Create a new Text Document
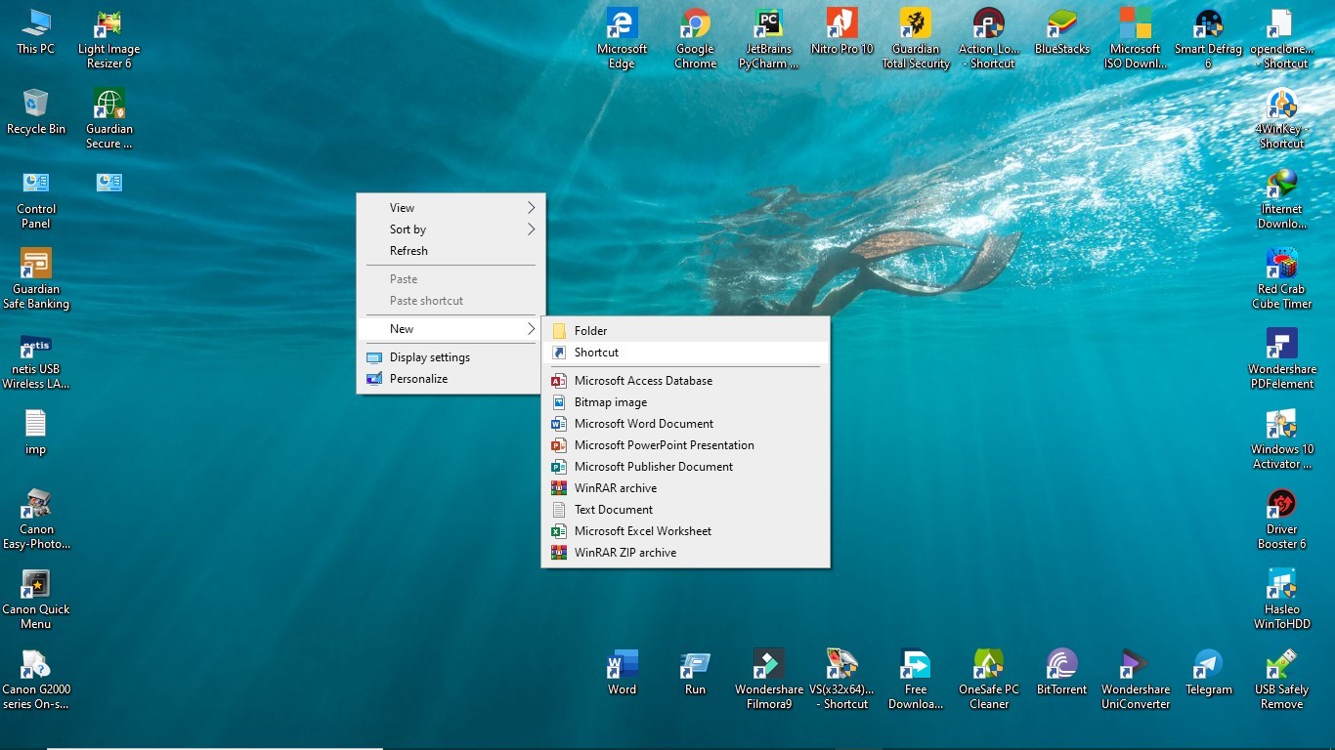 point(686,510)
